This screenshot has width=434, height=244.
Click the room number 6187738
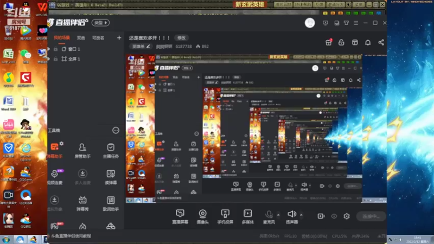183,47
